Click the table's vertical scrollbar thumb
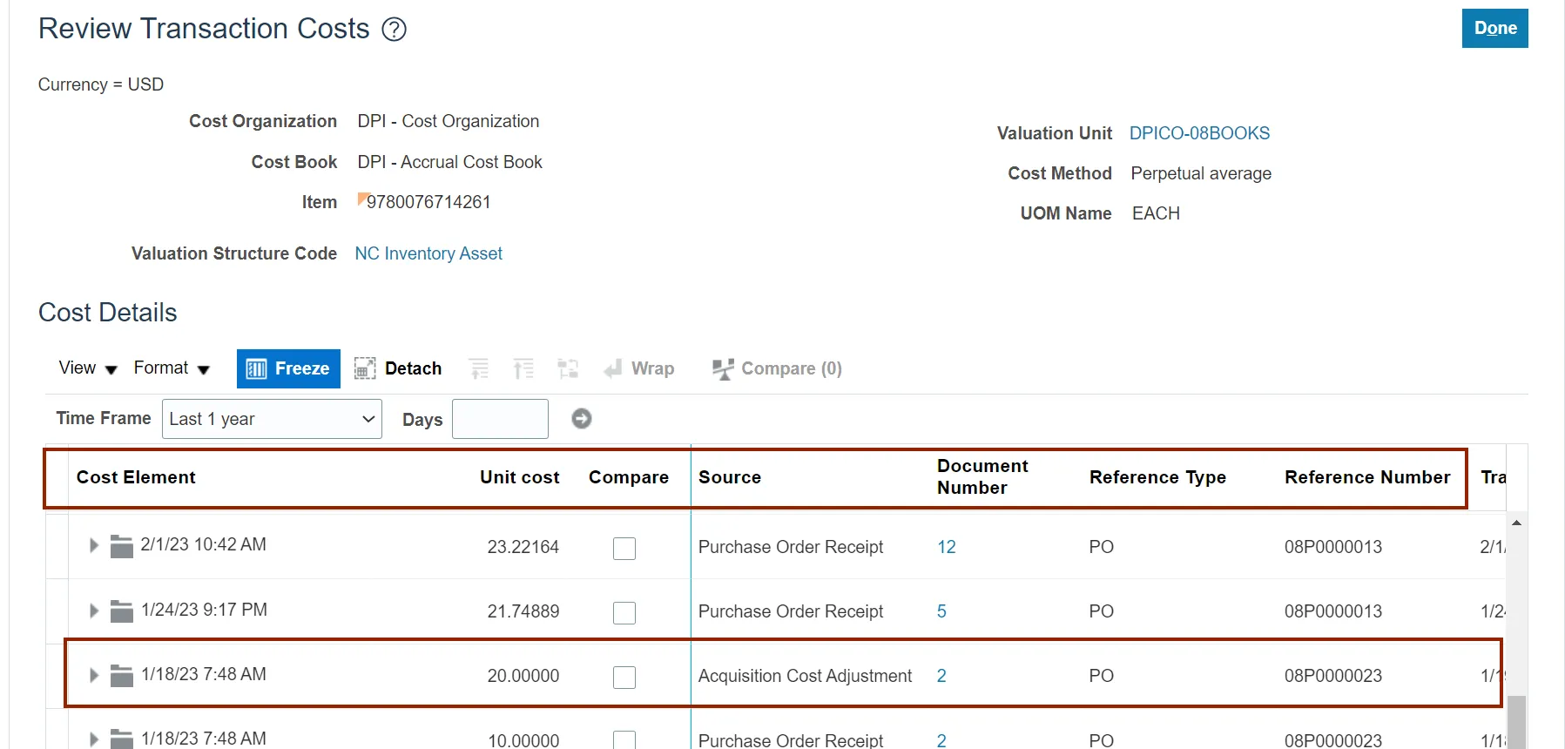Viewport: 1565px width, 749px height. (1516, 721)
